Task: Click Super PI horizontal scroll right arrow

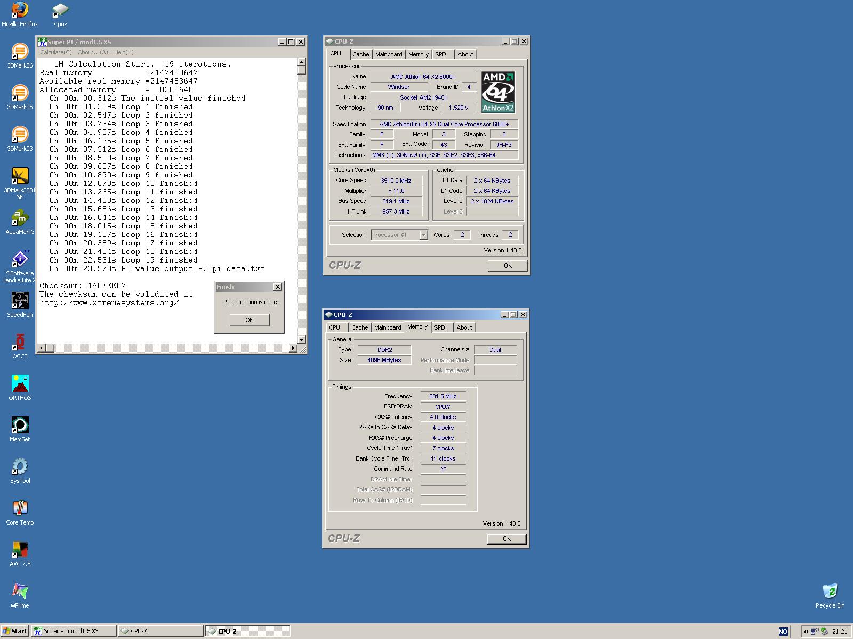Action: 293,348
